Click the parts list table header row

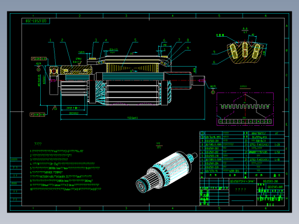[x=242, y=175]
